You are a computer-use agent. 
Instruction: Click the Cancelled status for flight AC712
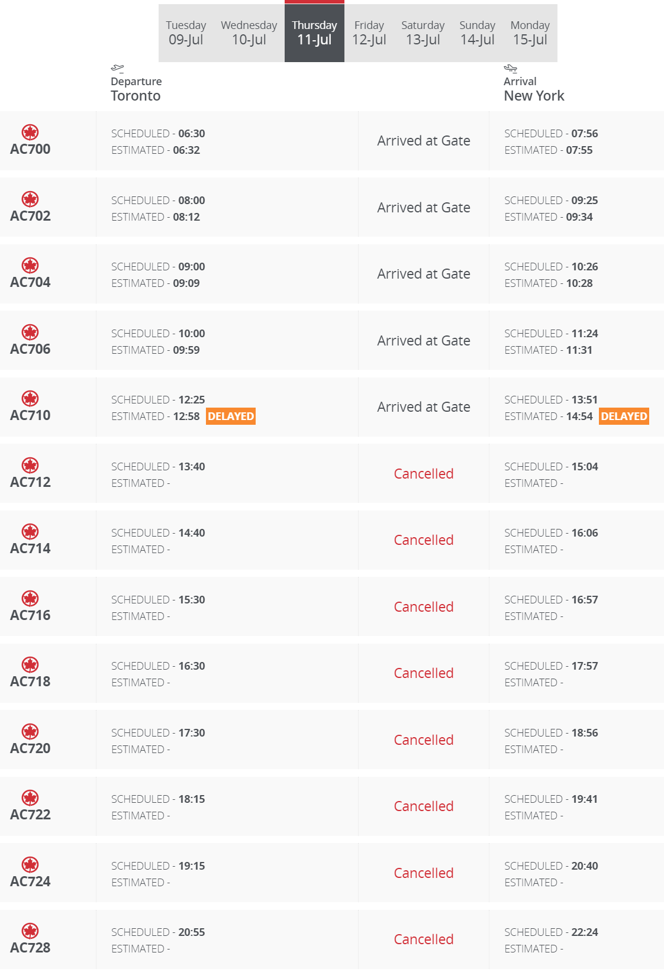[x=424, y=474]
